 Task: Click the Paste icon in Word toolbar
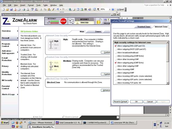49,10
